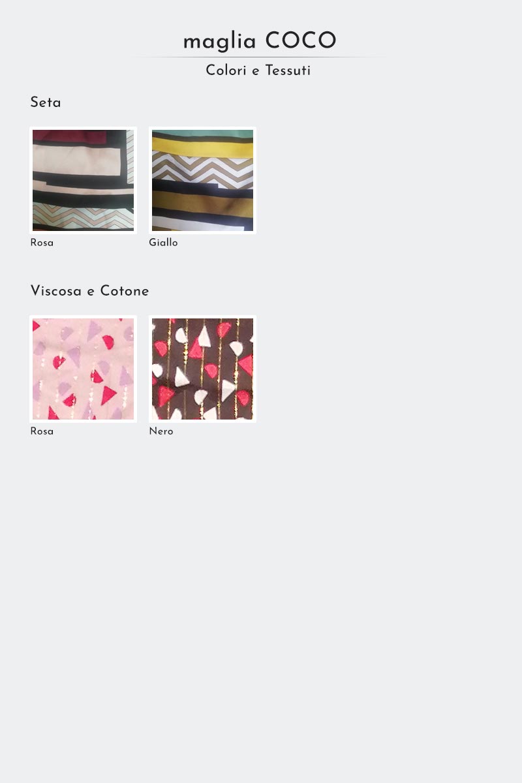The width and height of the screenshot is (522, 783).
Task: Select the Seta Giallo fabric swatch
Action: coord(202,180)
